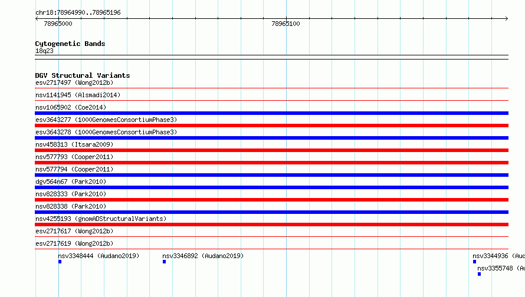525x297 pixels.
Task: Click the blue bar of nsv577794
Action: (x=271, y=175)
